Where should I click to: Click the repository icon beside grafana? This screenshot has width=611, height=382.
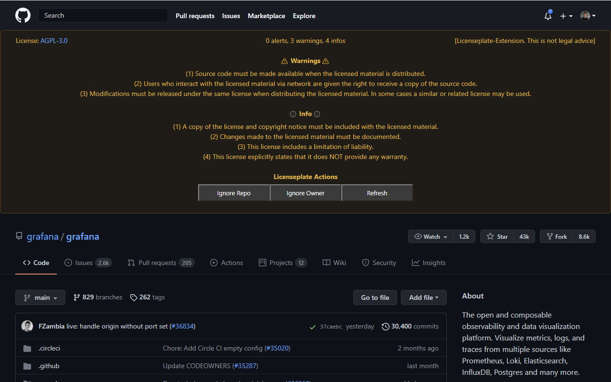[x=19, y=236]
